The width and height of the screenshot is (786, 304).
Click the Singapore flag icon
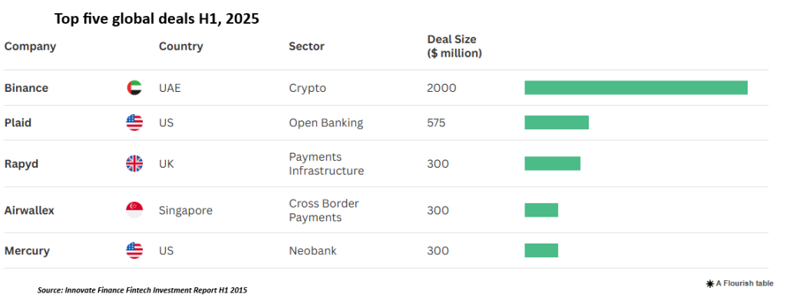[134, 211]
